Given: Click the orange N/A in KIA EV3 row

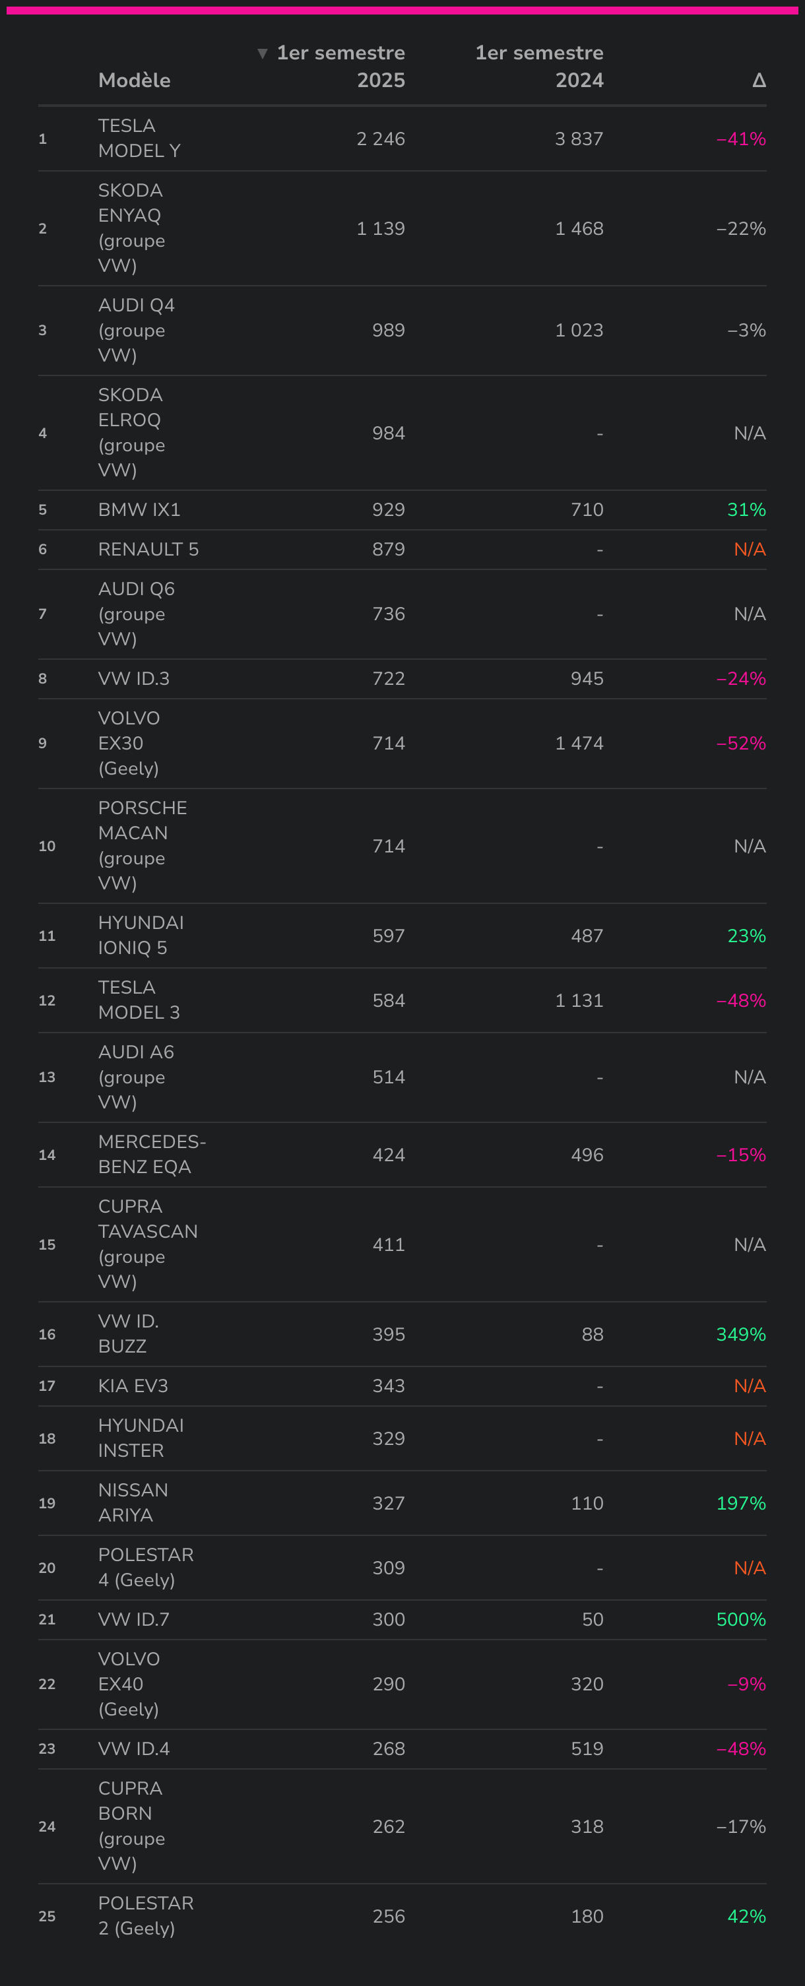Looking at the screenshot, I should coord(750,1386).
